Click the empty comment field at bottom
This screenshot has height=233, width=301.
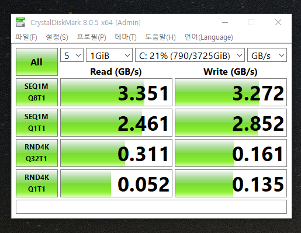tap(151, 207)
